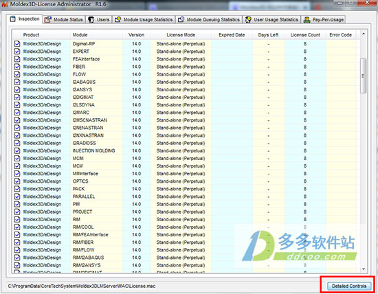This screenshot has height=294, width=378.
Task: Toggle checkbox for OPTICS module
Action: (x=17, y=181)
